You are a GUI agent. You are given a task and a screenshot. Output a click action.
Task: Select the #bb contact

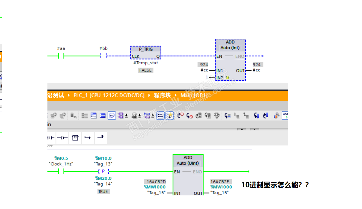pyautogui.click(x=103, y=56)
